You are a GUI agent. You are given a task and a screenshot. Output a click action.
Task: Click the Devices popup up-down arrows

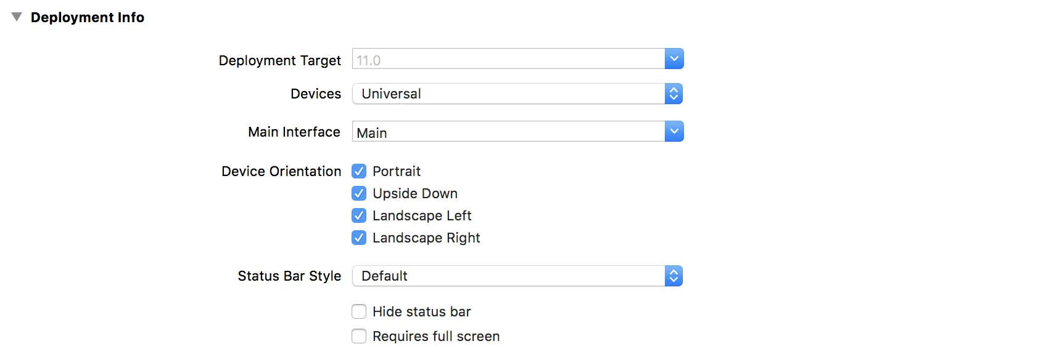point(673,94)
